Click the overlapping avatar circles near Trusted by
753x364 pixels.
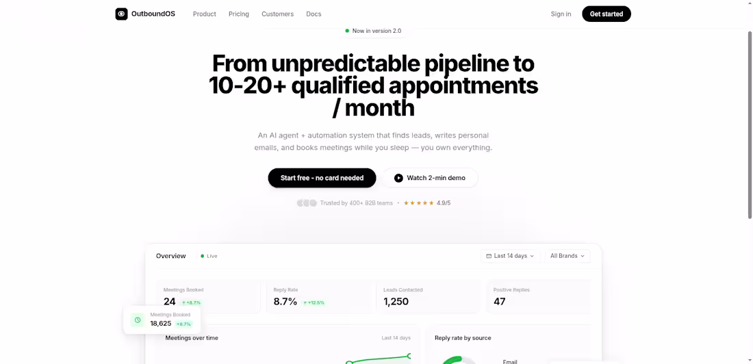[x=307, y=203]
